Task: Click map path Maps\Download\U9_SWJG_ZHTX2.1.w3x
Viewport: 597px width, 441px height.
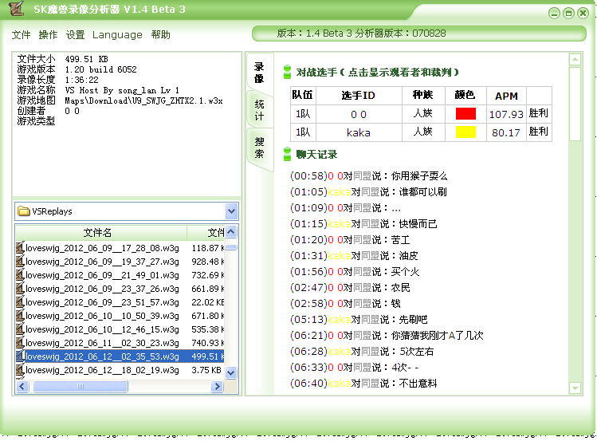Action: coord(143,101)
